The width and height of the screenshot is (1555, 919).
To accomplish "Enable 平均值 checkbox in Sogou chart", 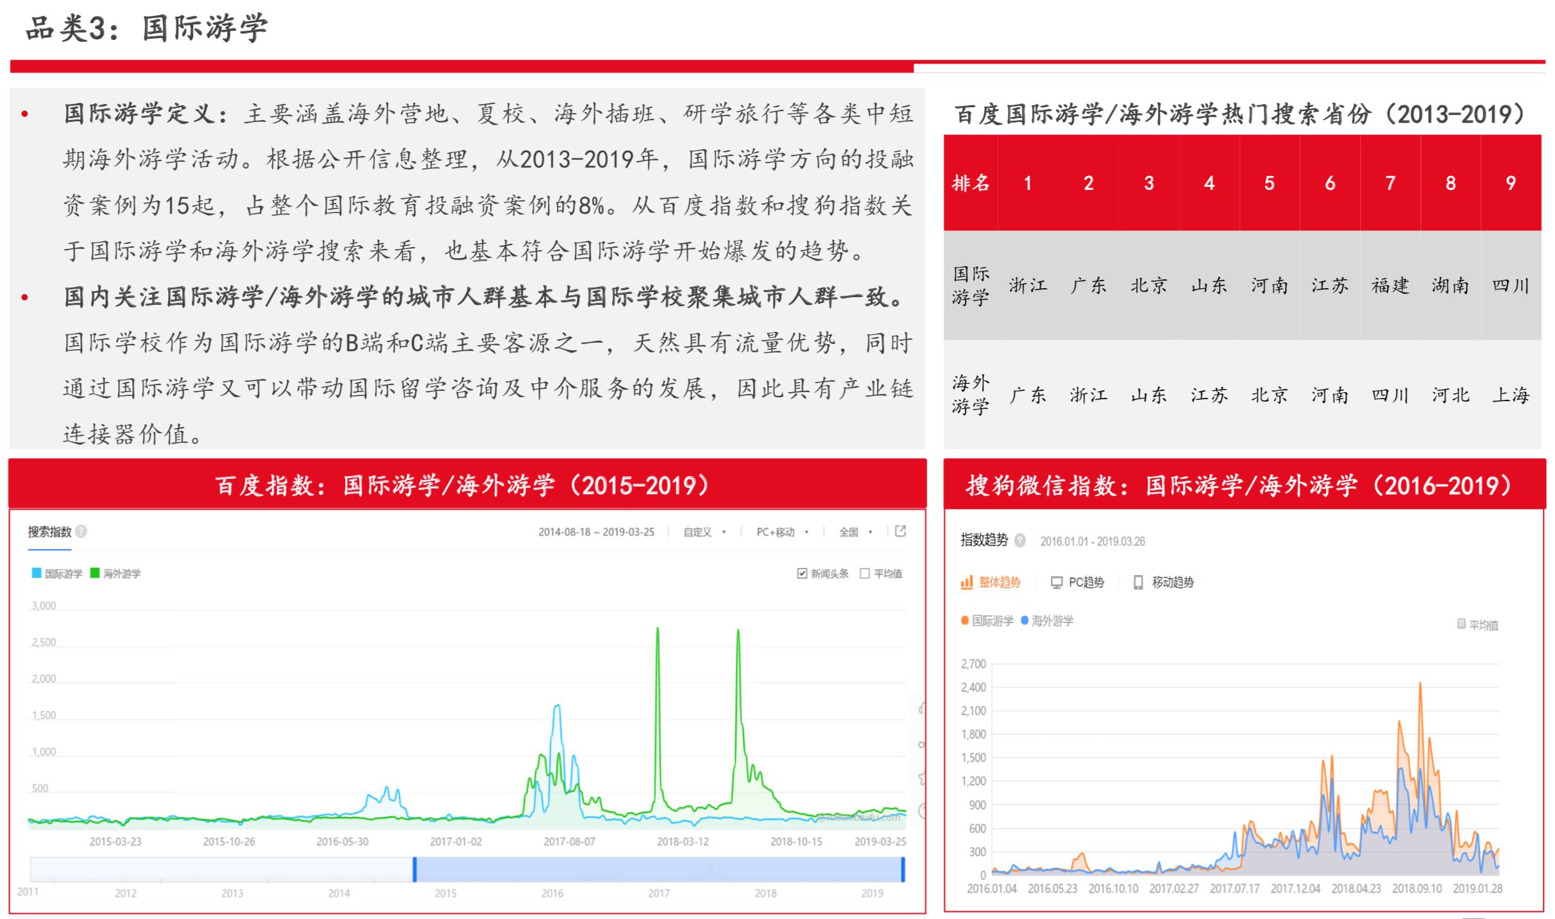I will [x=1461, y=624].
